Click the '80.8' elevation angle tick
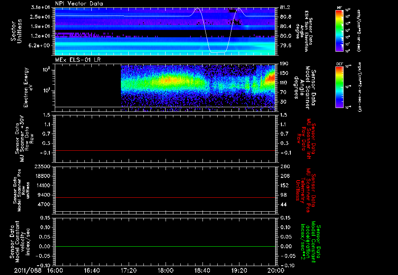The image size is (398, 275). [285, 17]
